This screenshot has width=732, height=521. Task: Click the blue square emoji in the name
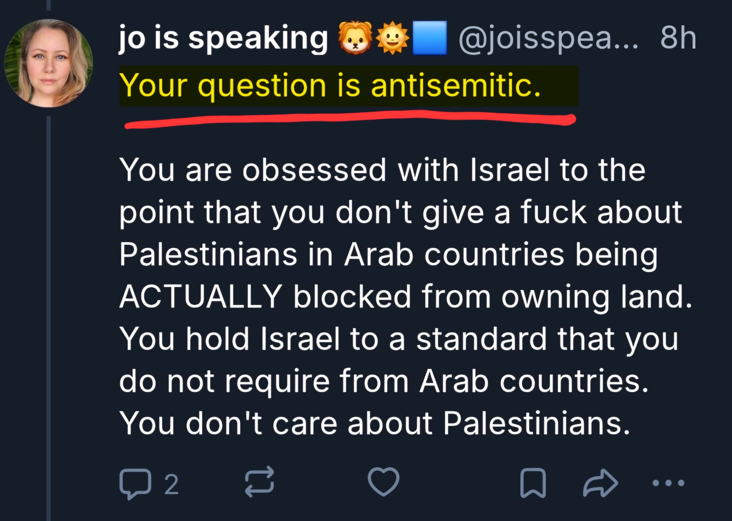click(x=429, y=38)
